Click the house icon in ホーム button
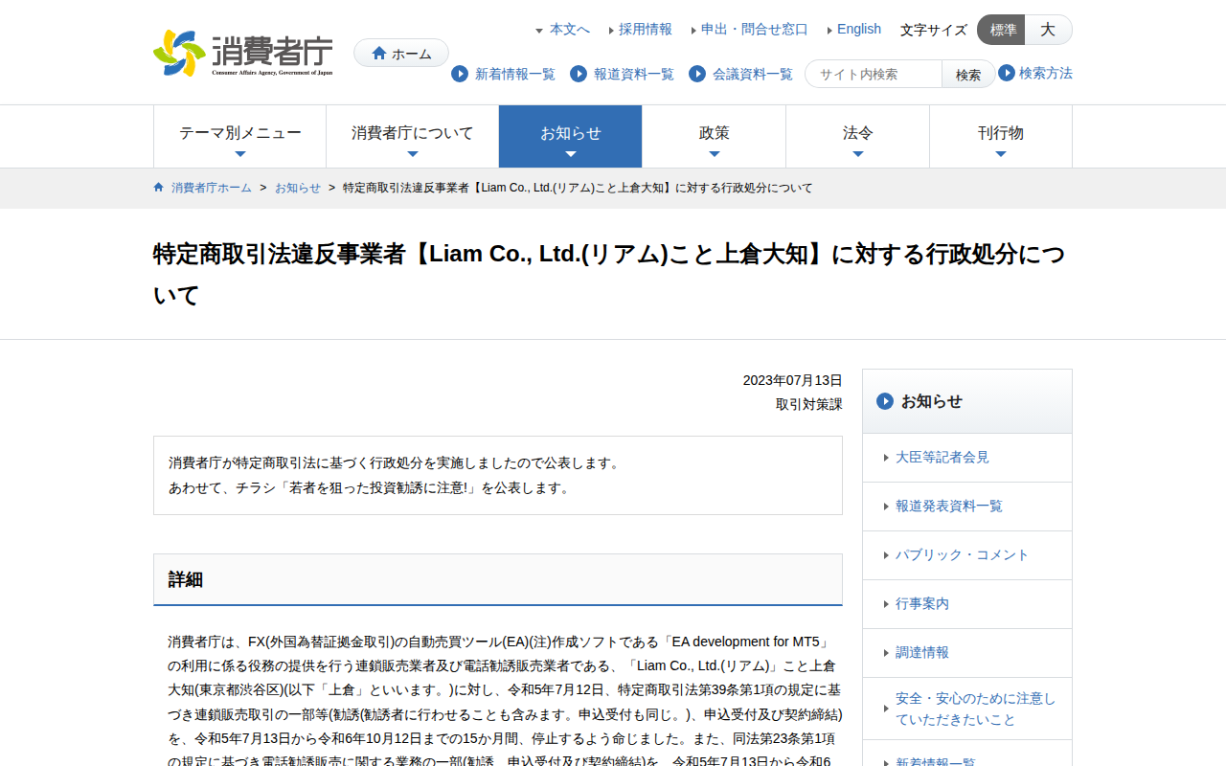 (379, 54)
